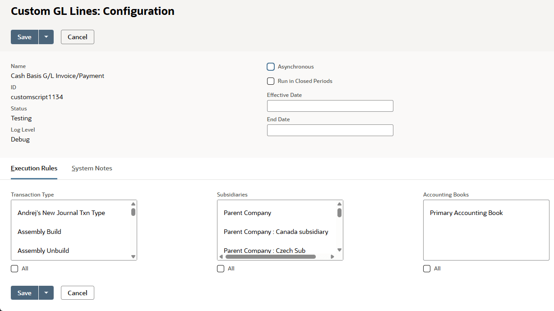Click the Debug log level value
The image size is (554, 311).
click(20, 139)
